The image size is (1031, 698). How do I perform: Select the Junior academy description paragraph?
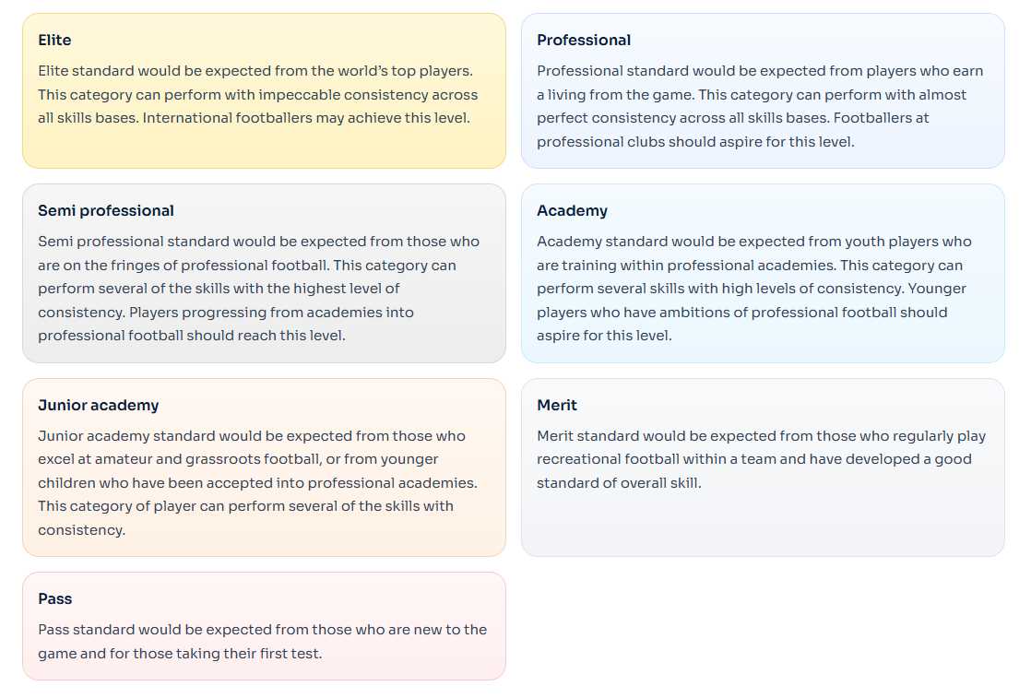pos(258,483)
